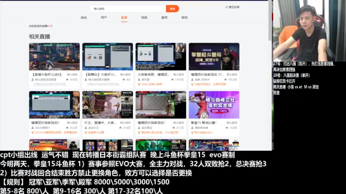Click the flame icon next to 30.4万
This screenshot has height=194, width=346.
(x=67, y=80)
